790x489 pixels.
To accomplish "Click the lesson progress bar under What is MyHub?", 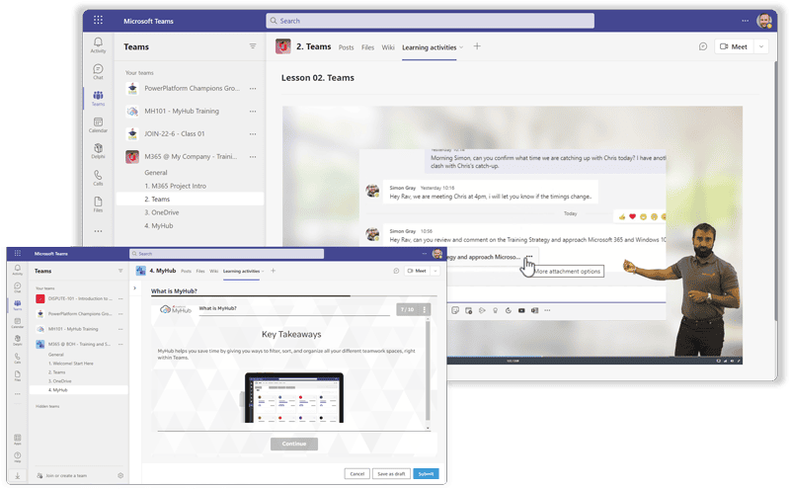I will coord(293,296).
